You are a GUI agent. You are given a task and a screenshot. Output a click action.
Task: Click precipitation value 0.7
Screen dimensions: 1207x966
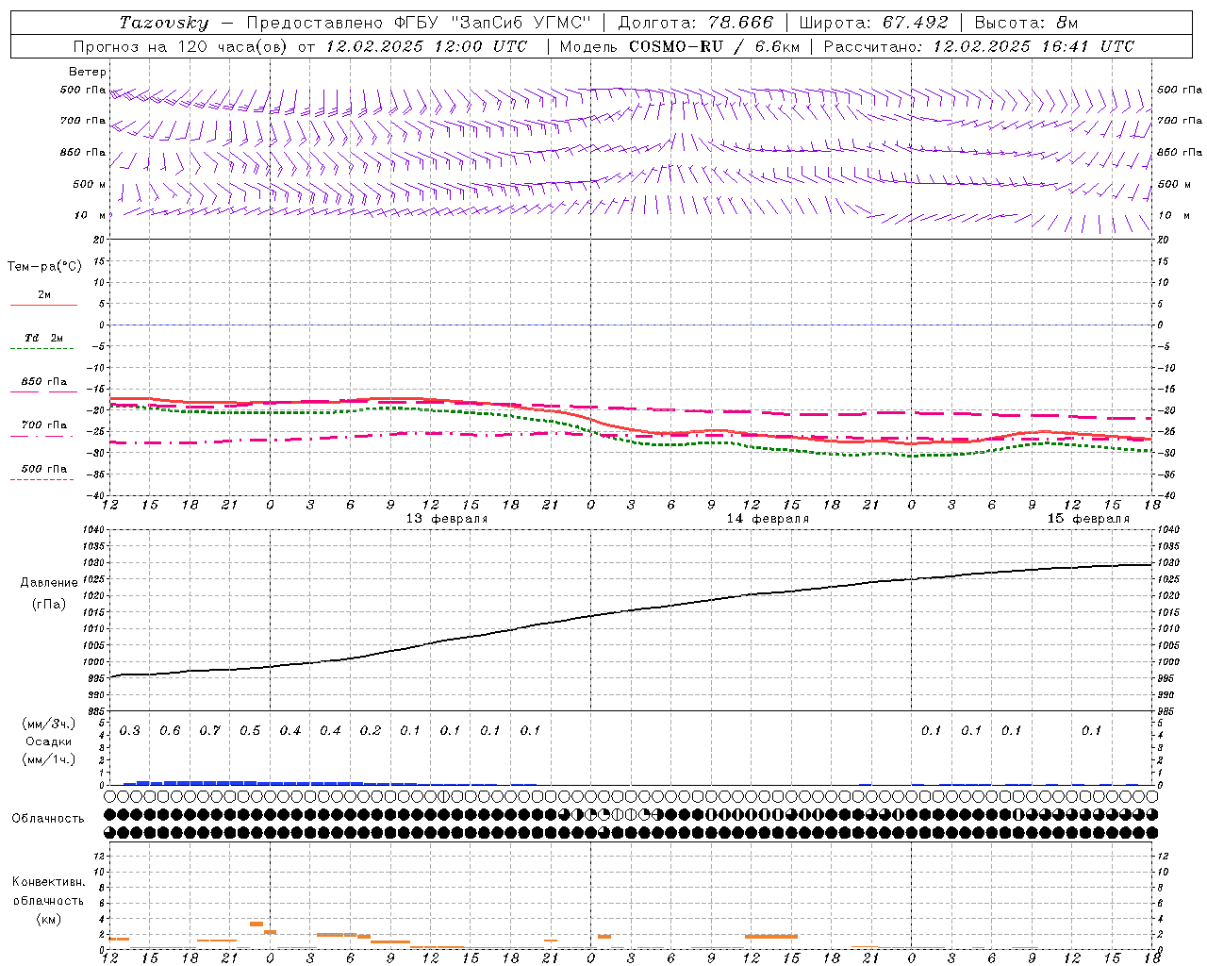(x=210, y=731)
